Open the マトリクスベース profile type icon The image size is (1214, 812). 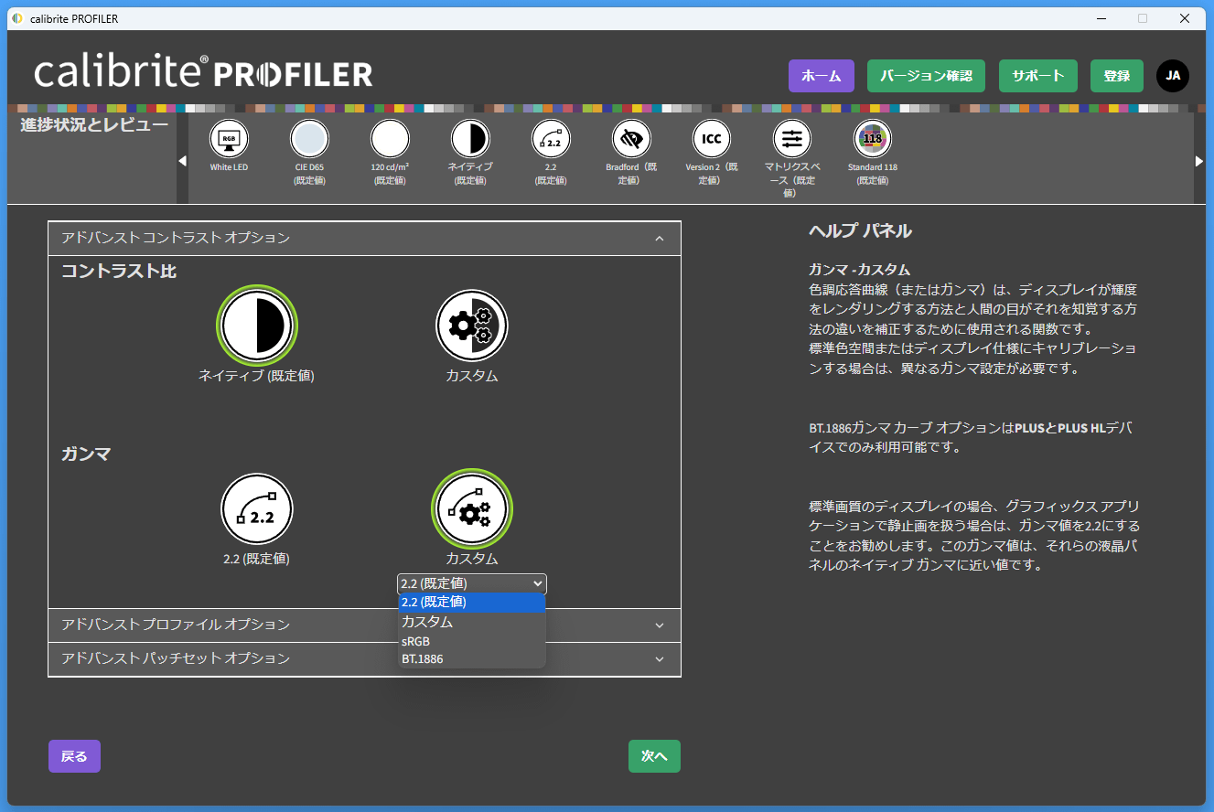click(792, 139)
